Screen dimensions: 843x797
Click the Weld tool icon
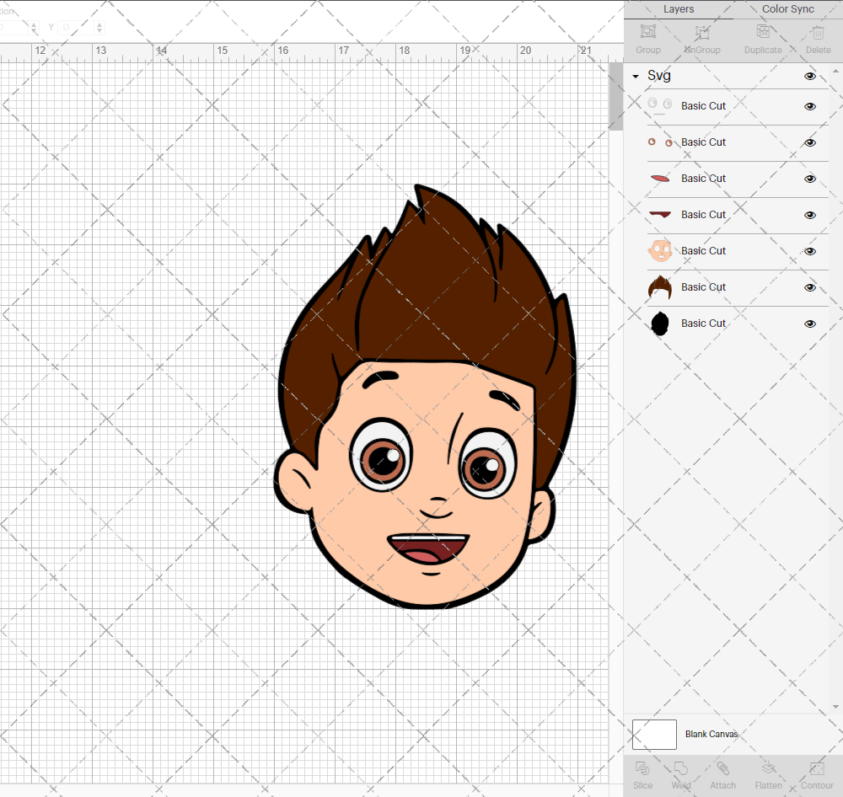680,768
